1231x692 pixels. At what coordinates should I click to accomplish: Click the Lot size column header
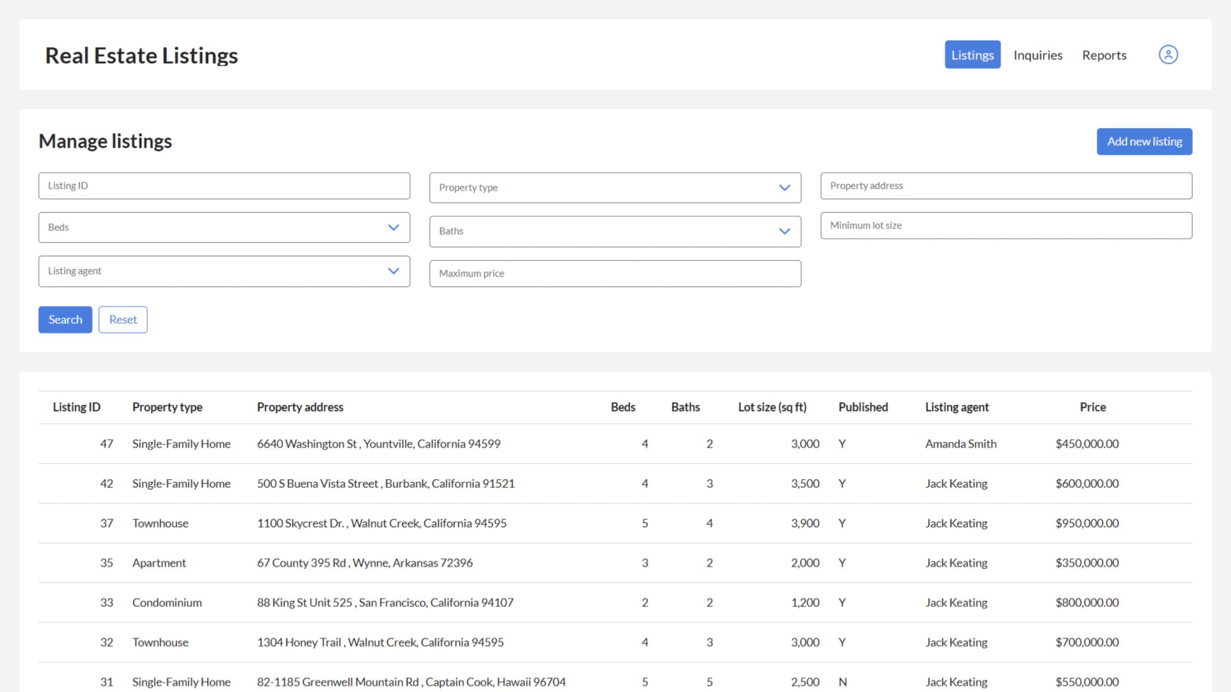coord(772,407)
